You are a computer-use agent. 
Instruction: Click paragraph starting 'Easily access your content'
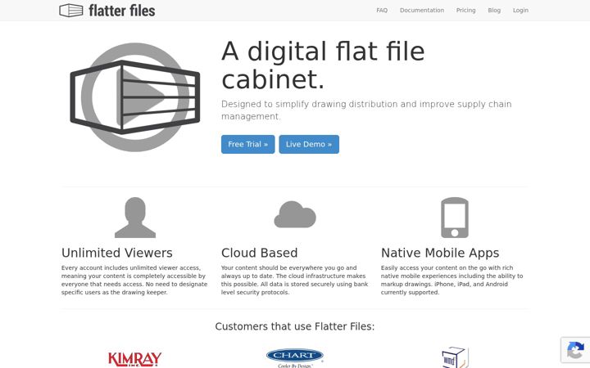[x=452, y=280]
